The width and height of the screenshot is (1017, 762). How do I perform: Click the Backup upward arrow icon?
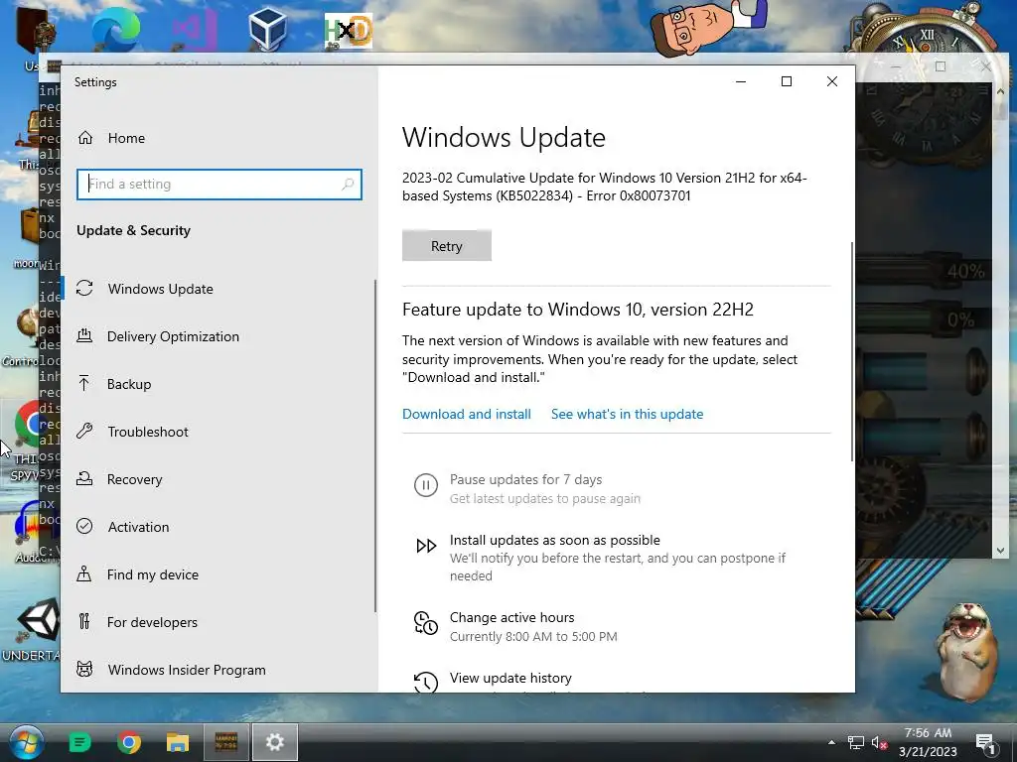[84, 384]
